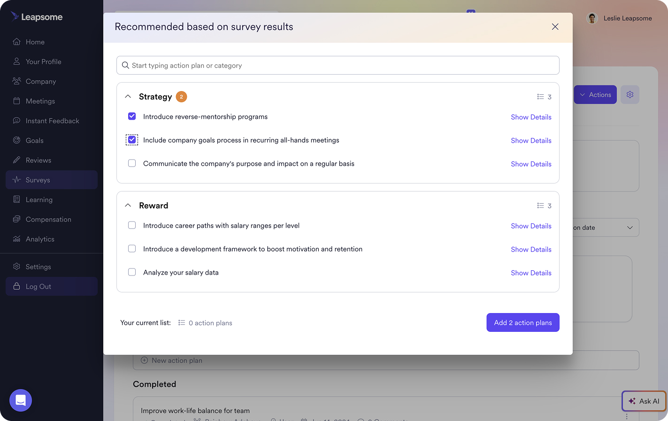Uncheck Introduce reverse-mentorship programs

pos(132,116)
